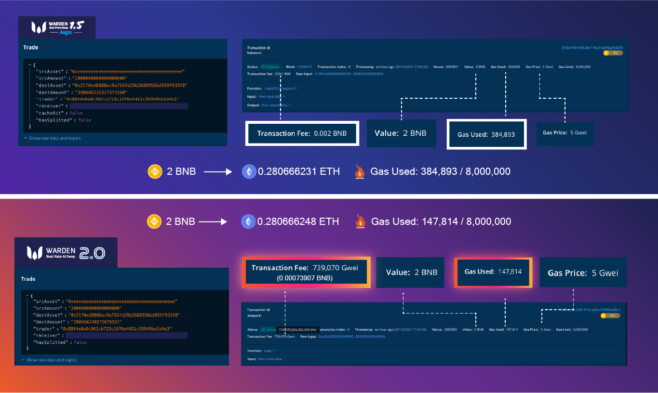Click the BSC network badge in swap() transaction
This screenshot has width=658, height=393.
[610, 315]
